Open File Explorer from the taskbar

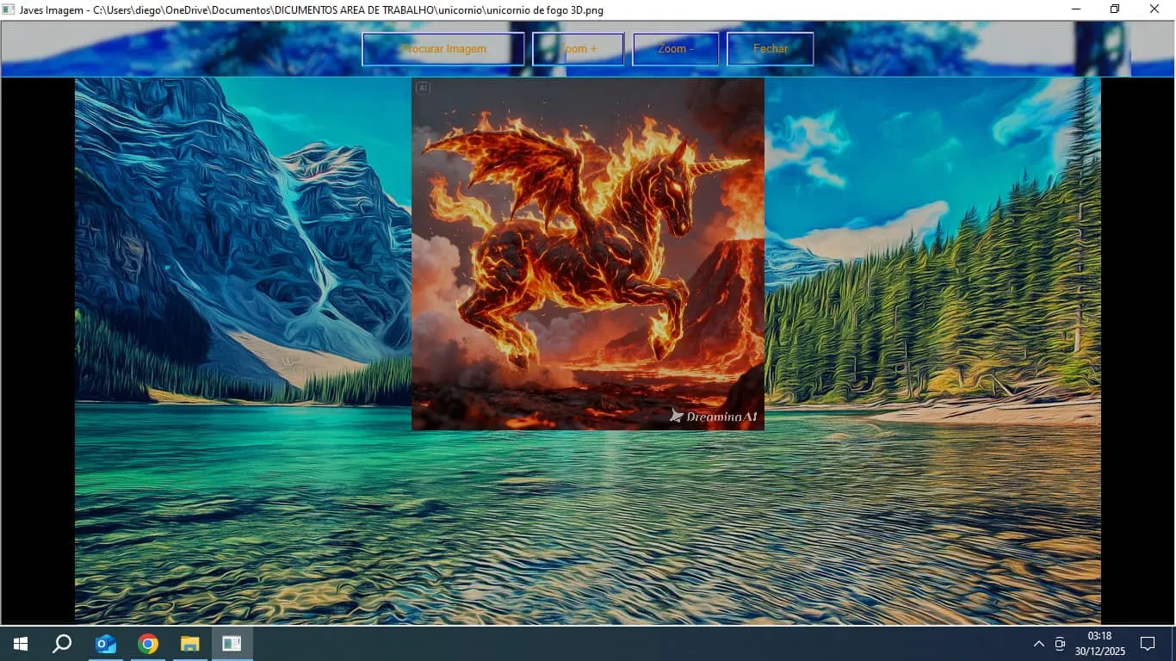[189, 644]
